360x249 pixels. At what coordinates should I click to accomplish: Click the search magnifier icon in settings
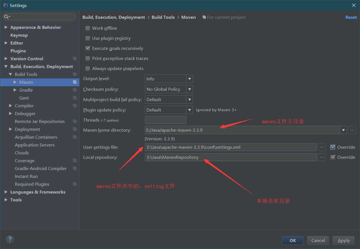(7, 17)
